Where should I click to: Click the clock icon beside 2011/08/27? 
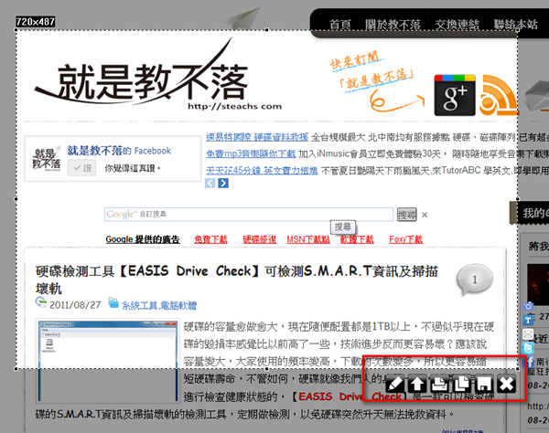click(41, 302)
